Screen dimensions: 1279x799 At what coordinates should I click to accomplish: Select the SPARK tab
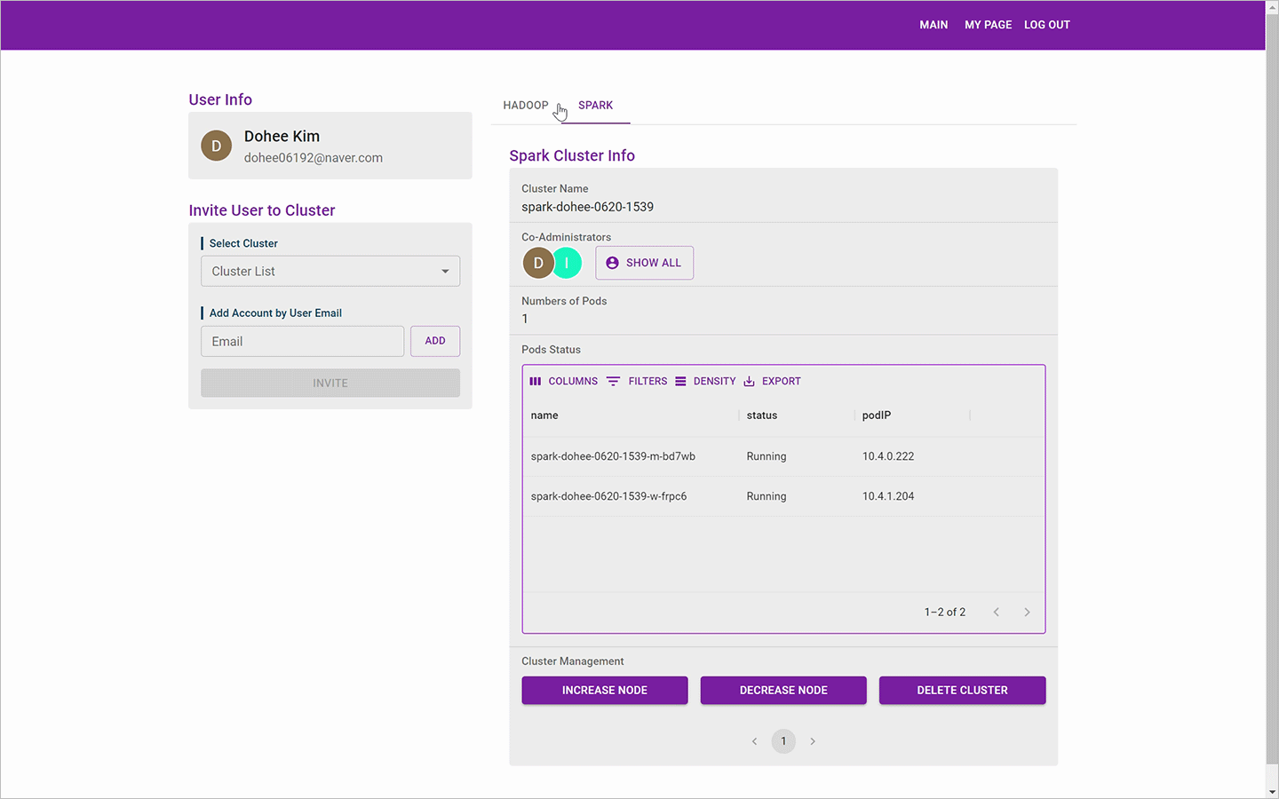point(595,105)
